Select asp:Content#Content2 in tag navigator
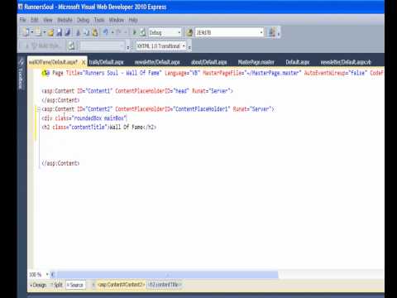Image resolution: width=397 pixels, height=298 pixels. click(x=121, y=285)
